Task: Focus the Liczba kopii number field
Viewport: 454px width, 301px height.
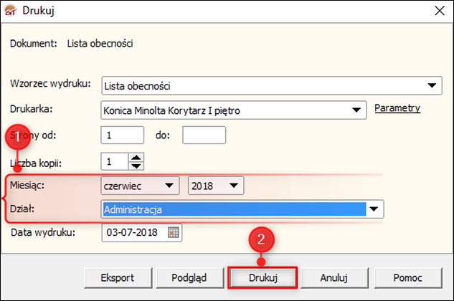Action: click(x=115, y=161)
